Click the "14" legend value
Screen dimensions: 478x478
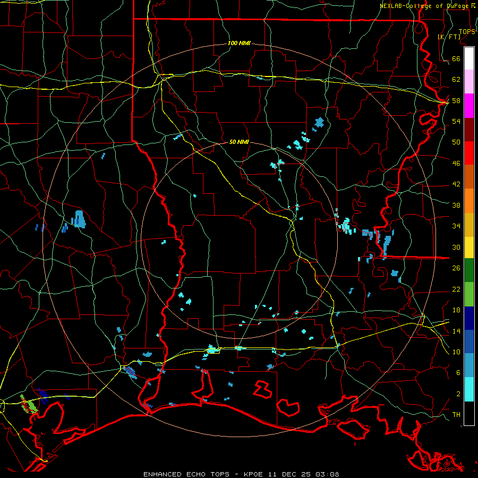click(x=456, y=331)
